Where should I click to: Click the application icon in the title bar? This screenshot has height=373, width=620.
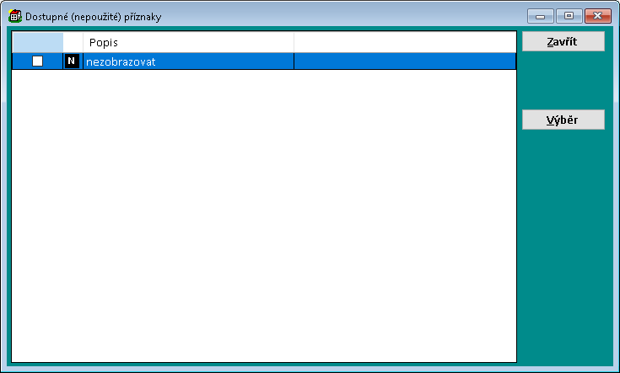pos(15,16)
